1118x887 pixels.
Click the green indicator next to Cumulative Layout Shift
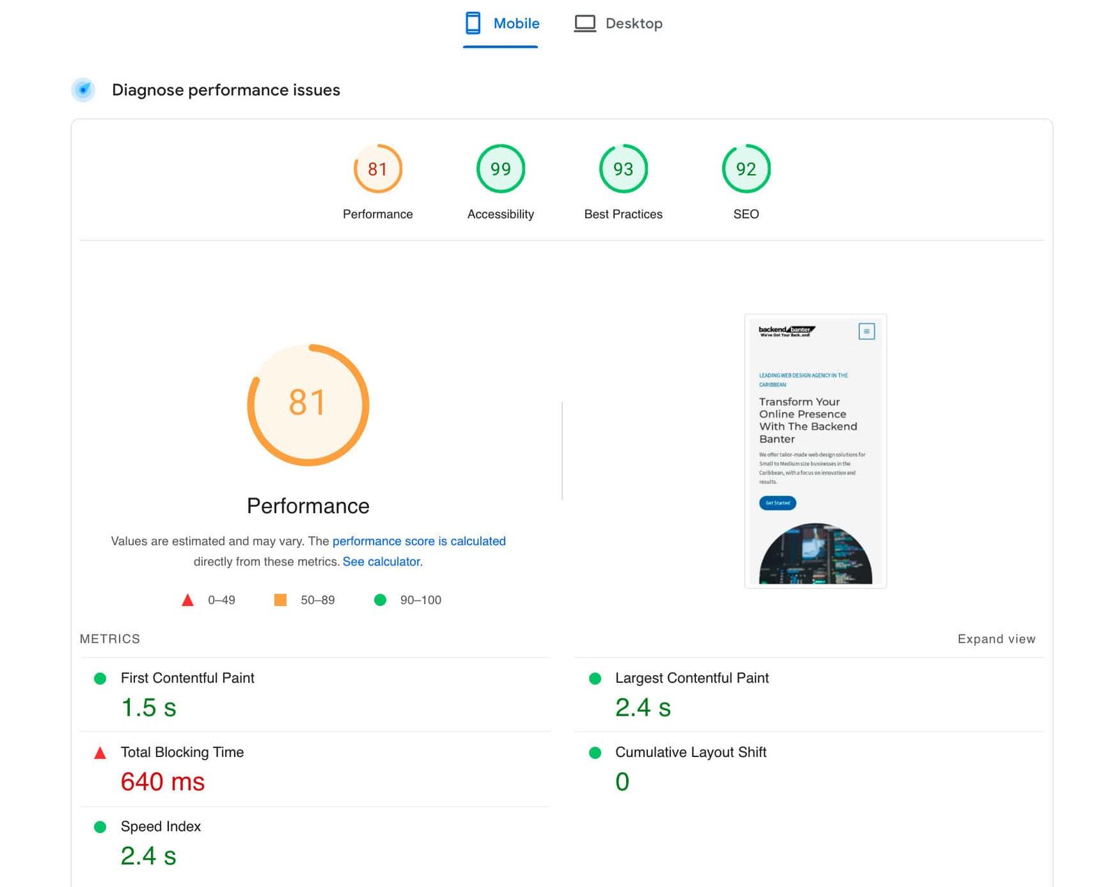(595, 753)
